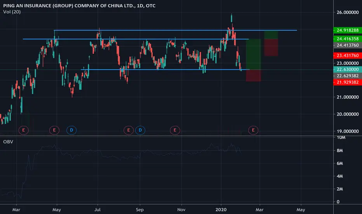This screenshot has width=362, height=214.
Task: Open the dividend marker above the Sep label
Action: point(140,130)
